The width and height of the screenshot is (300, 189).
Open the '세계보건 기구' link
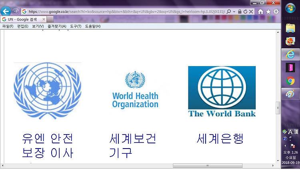[x=133, y=145]
